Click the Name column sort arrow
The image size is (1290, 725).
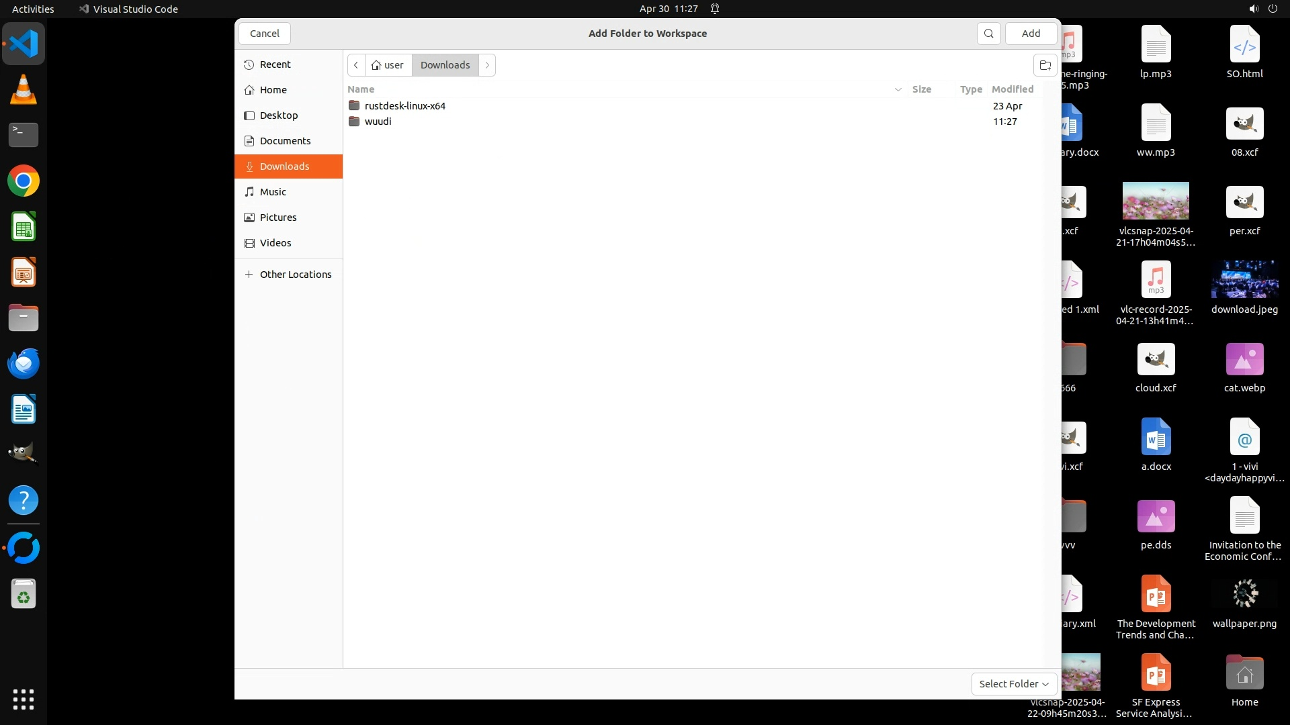pos(898,89)
